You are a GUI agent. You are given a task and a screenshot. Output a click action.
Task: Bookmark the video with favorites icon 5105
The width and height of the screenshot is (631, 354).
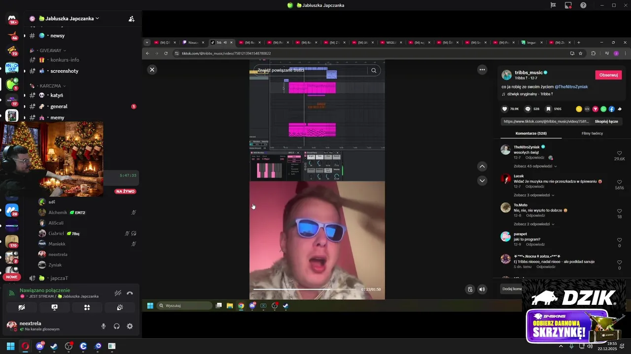[x=548, y=109]
